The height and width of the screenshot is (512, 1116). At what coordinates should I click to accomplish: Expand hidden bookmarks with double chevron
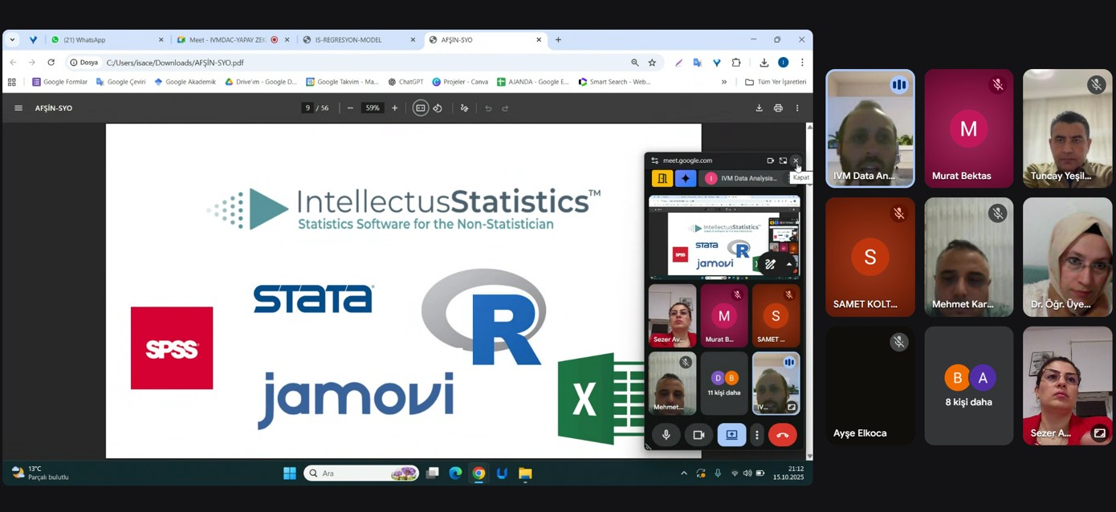723,82
